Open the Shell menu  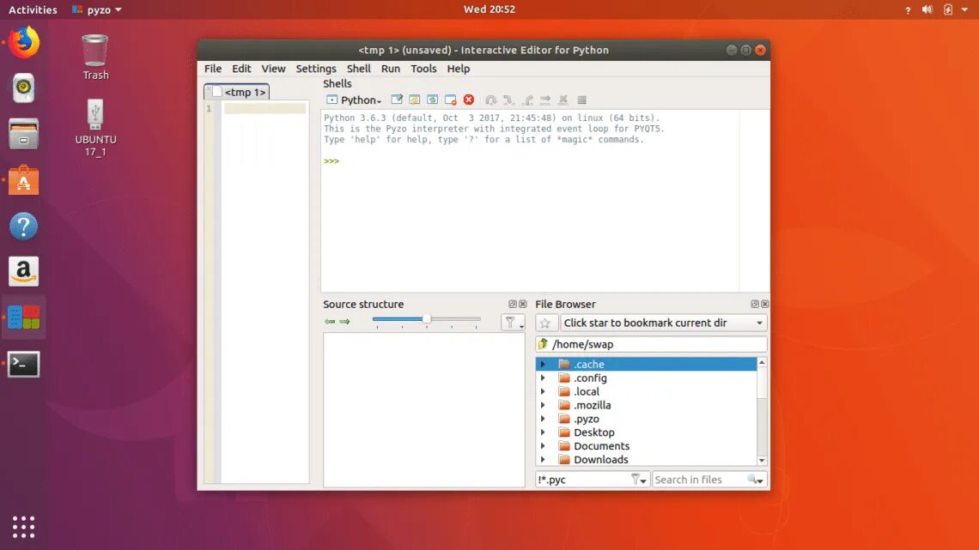(x=359, y=69)
